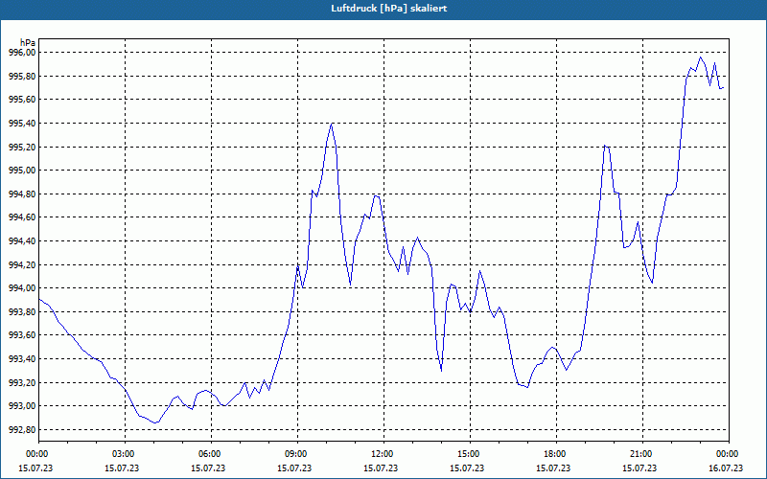Screen dimensions: 767x479
Task: Click the 21:00 time axis label
Action: [642, 454]
